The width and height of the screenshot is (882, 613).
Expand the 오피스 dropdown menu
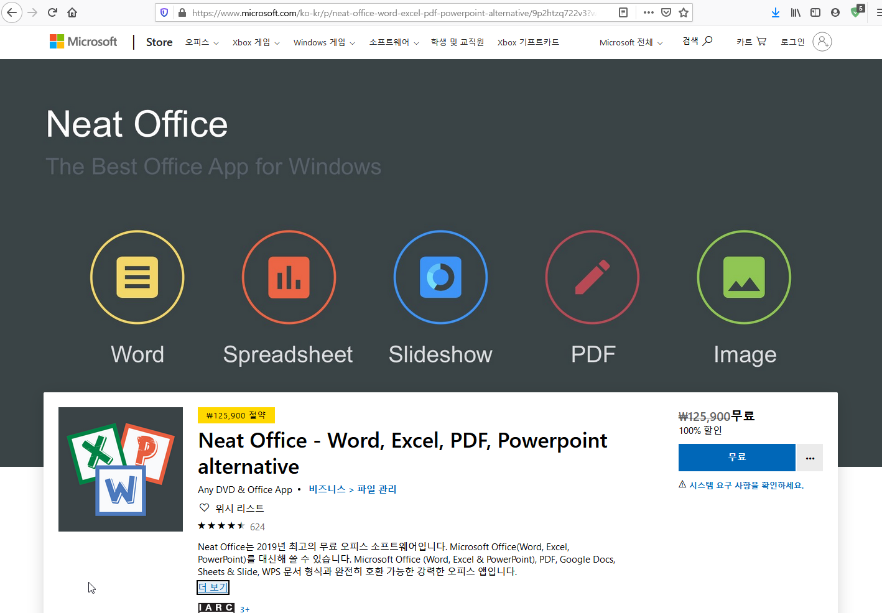pyautogui.click(x=202, y=42)
